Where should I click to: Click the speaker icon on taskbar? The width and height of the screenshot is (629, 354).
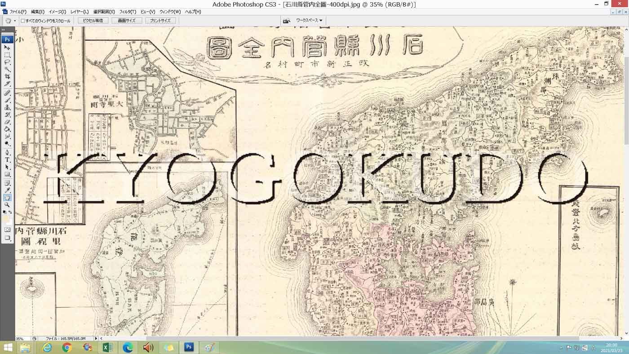[148, 347]
